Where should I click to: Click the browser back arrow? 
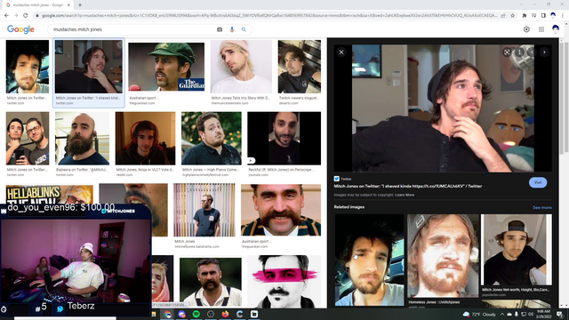(x=6, y=16)
